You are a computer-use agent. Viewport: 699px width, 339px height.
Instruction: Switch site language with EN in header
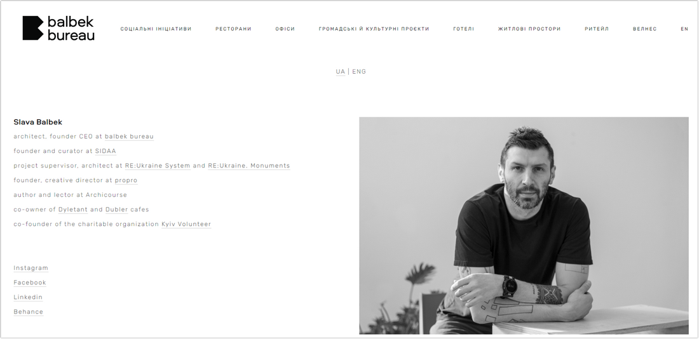click(x=684, y=29)
